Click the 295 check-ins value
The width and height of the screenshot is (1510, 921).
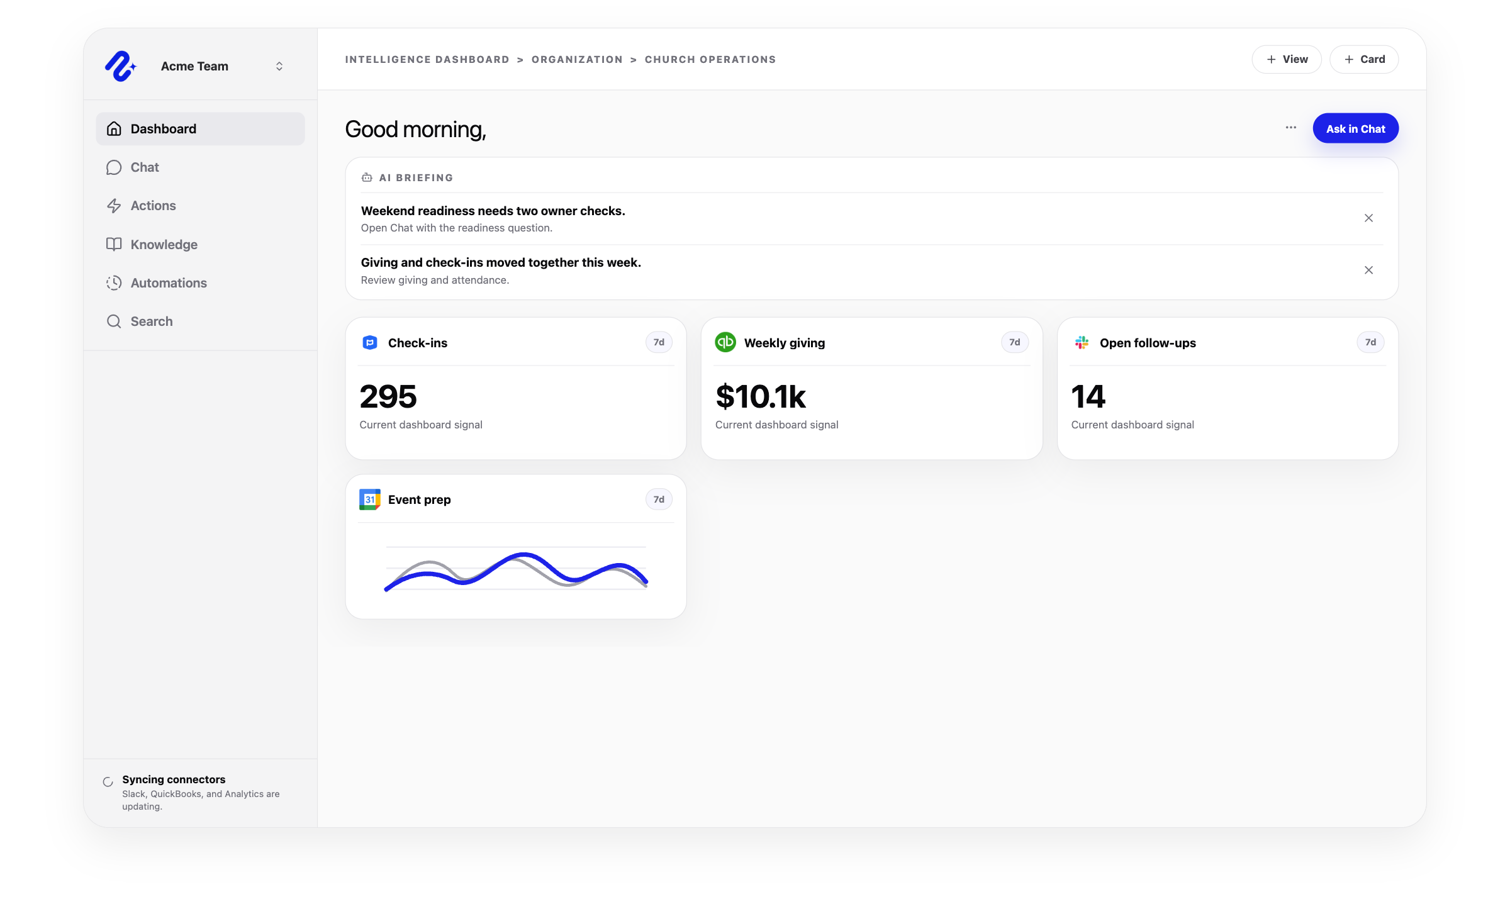388,397
